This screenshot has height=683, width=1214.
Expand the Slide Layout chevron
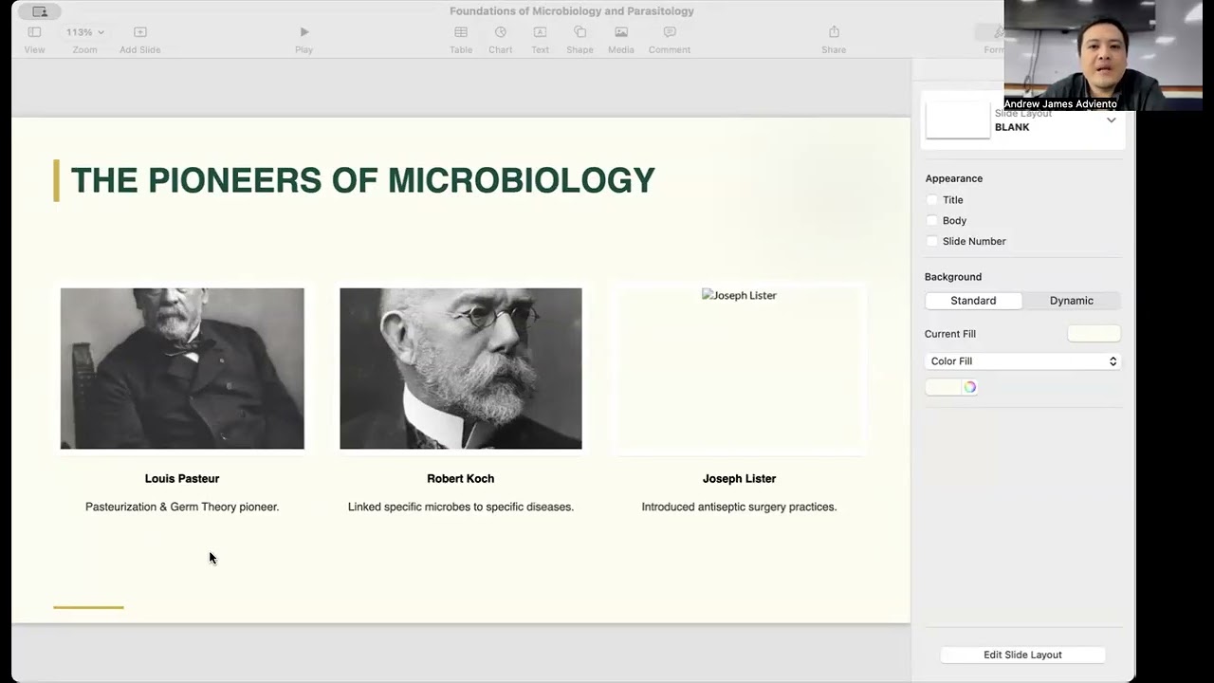1112,120
